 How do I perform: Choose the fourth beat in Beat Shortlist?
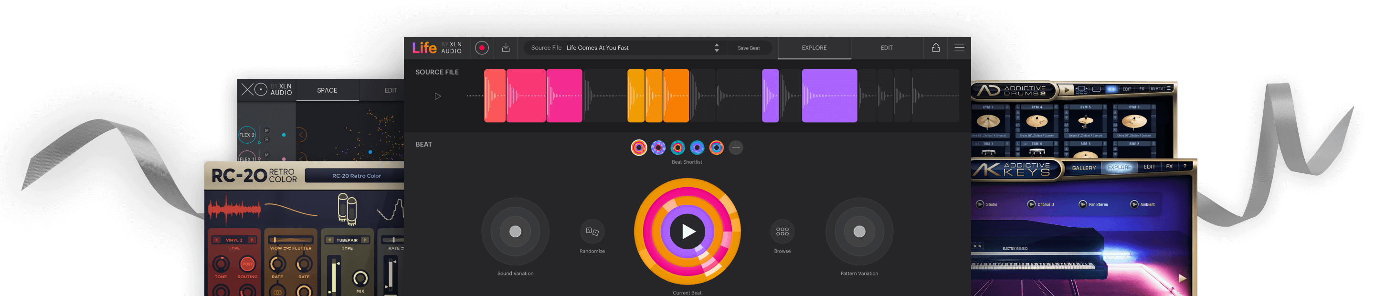coord(697,148)
